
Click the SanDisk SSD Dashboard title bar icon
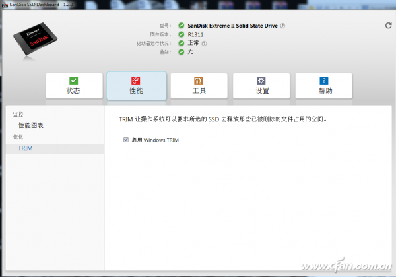click(x=5, y=5)
